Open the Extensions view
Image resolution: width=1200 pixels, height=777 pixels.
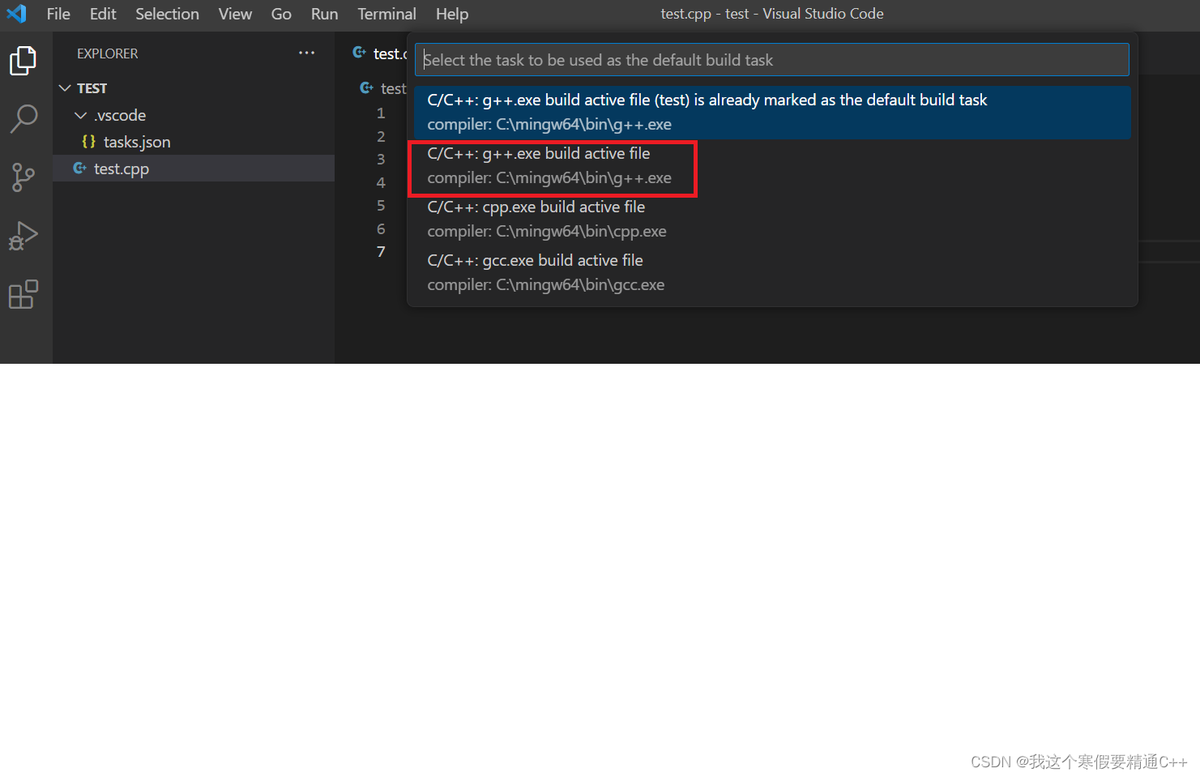23,294
